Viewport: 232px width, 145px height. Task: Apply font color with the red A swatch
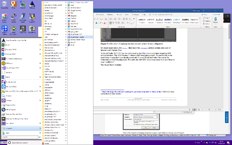(105, 23)
